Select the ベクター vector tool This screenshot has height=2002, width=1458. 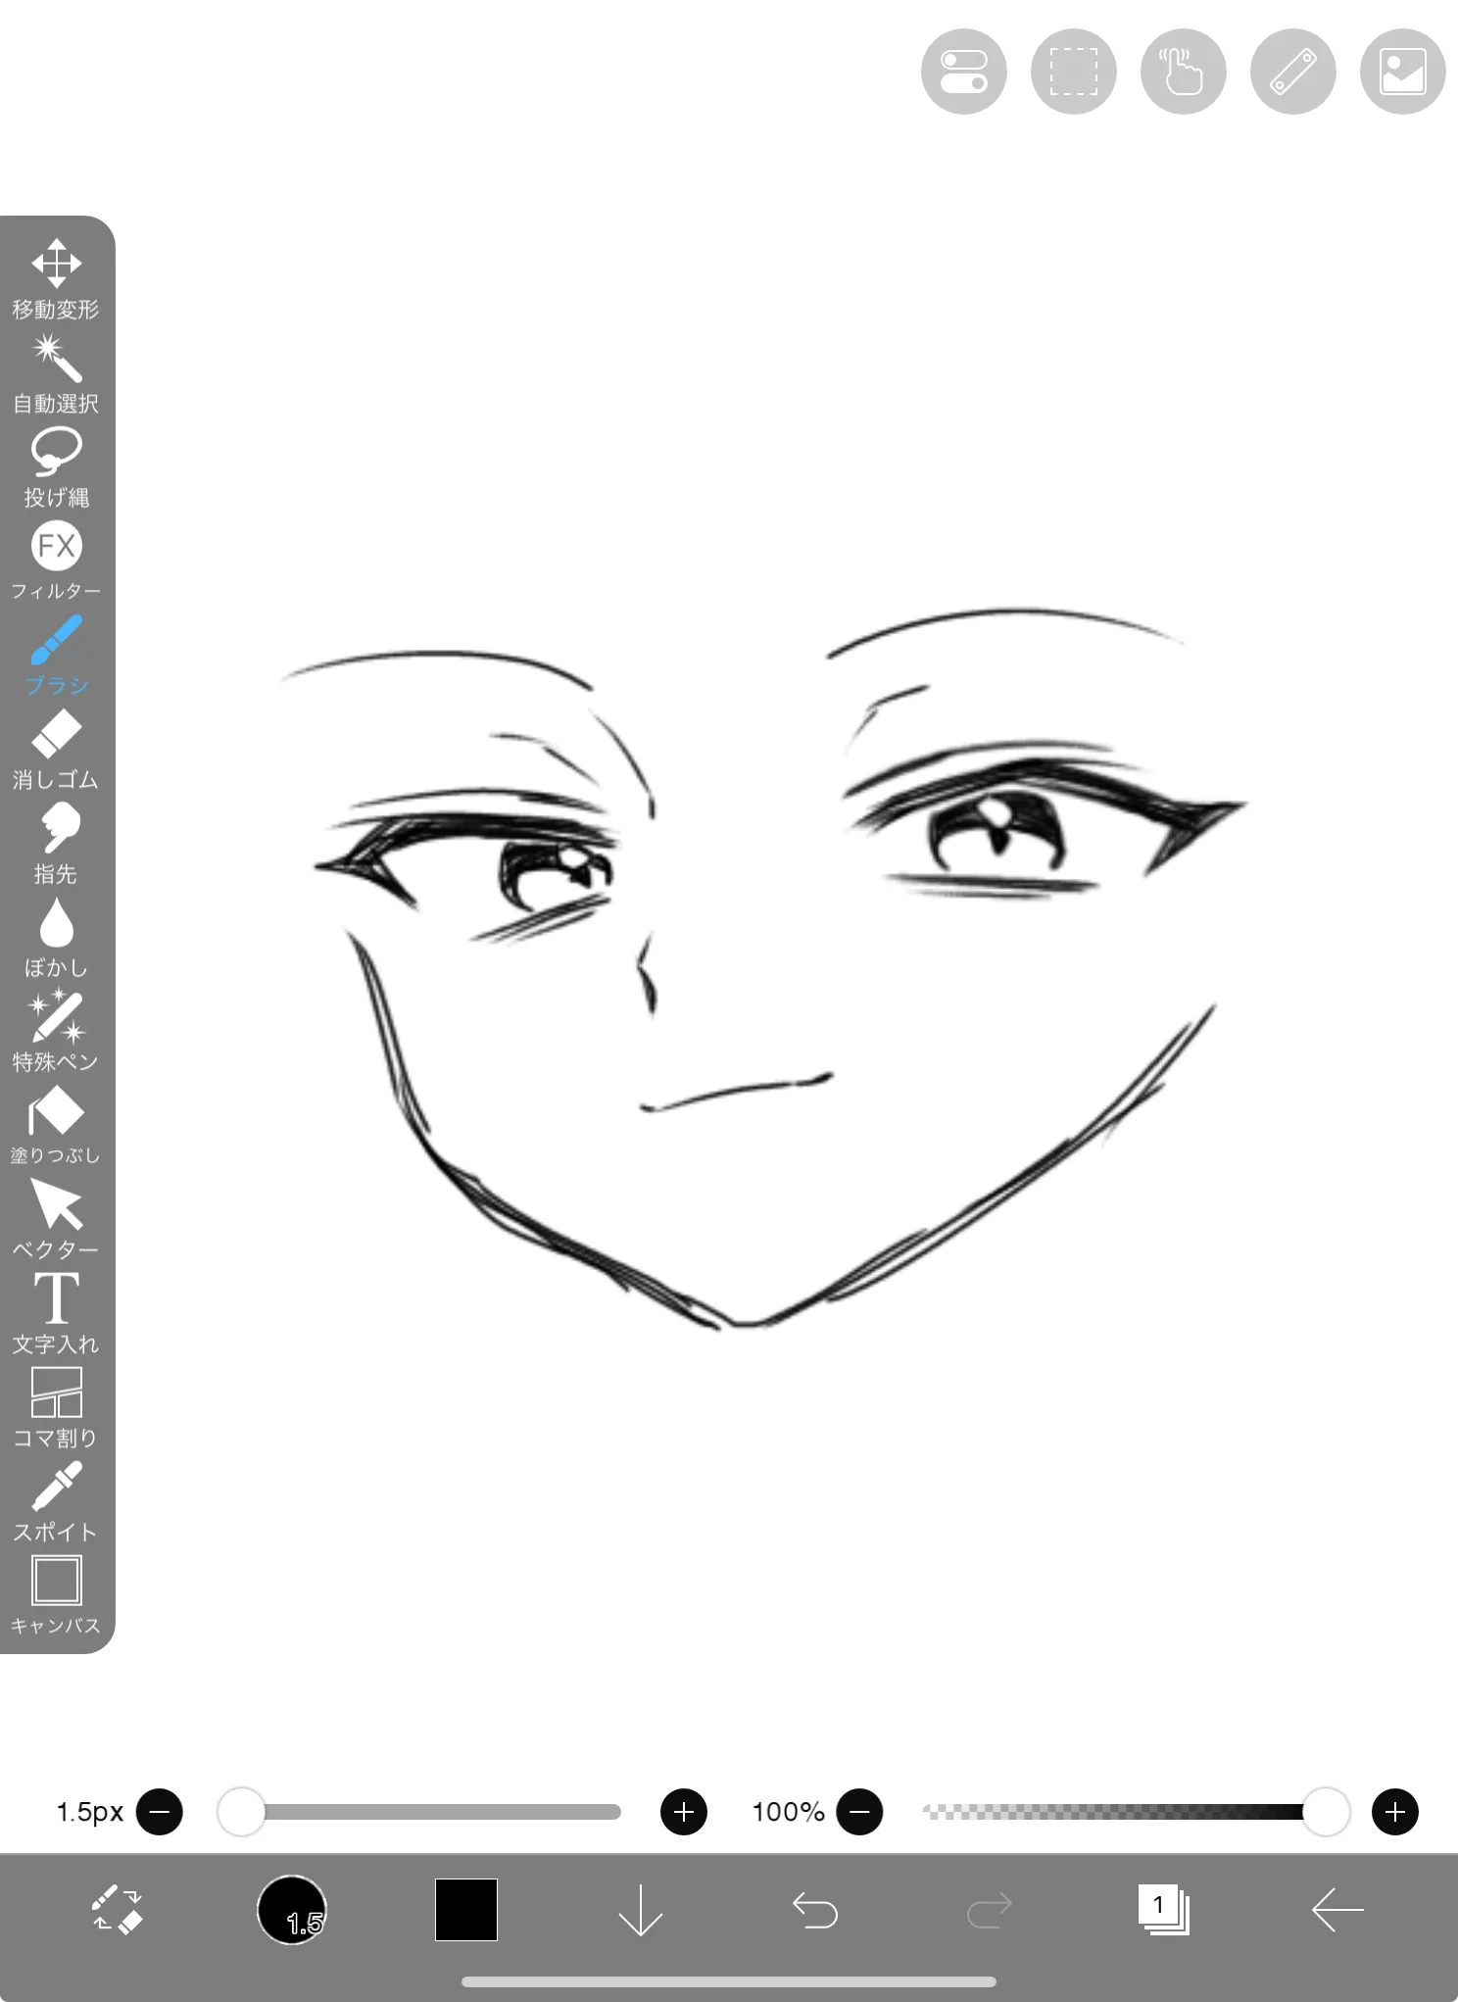56,1220
